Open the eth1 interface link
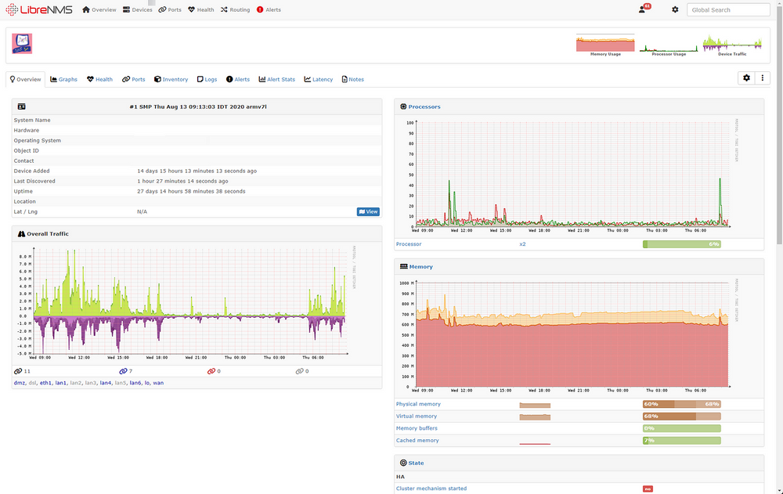The height and width of the screenshot is (494, 783). pos(45,382)
